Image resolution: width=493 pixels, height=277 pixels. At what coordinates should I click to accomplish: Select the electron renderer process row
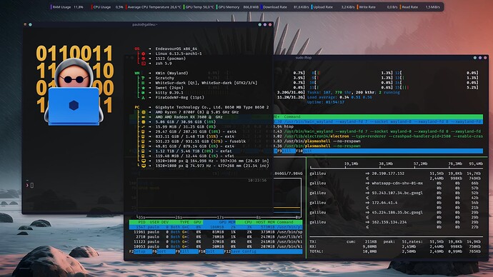378,136
